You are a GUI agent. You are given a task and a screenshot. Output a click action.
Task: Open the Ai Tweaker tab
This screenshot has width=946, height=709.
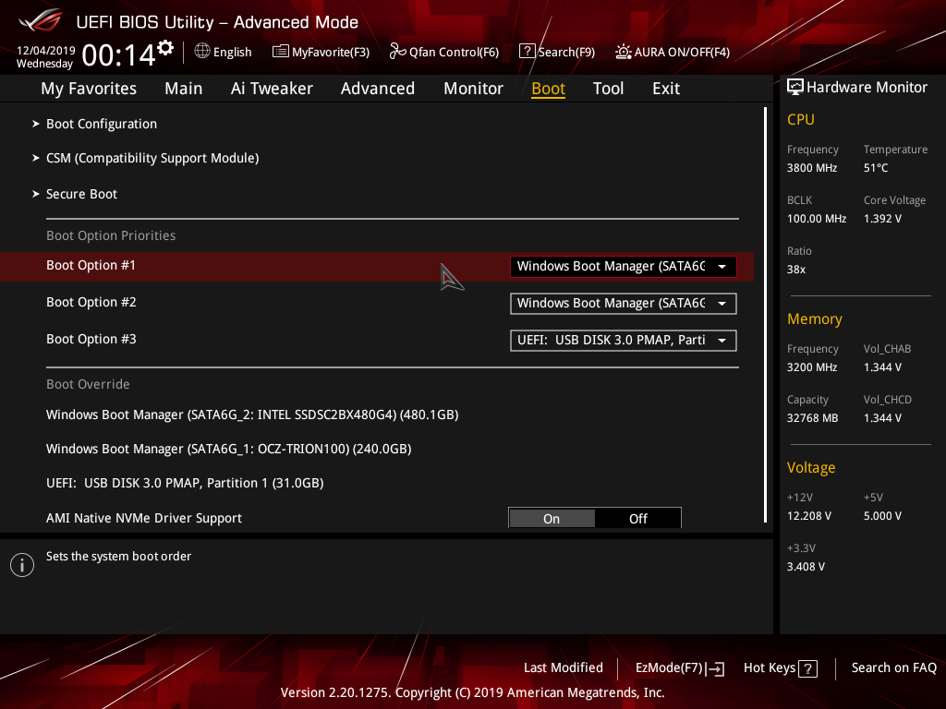(x=272, y=89)
